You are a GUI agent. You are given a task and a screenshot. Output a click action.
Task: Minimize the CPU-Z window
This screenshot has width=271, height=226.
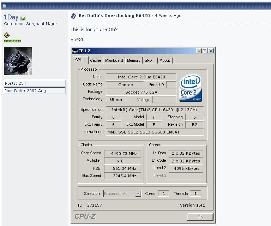(199, 51)
